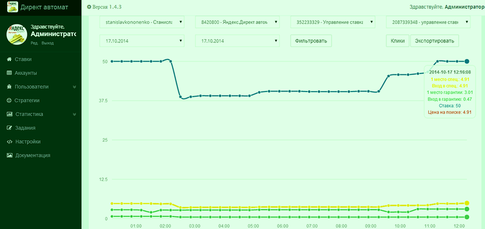The image size is (485, 229).
Task: Click the table icon beside Аккаунты
Action: (9, 73)
